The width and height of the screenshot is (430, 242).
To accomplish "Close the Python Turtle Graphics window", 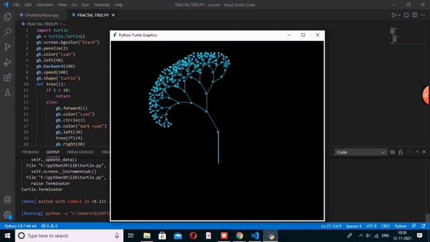I will click(318, 35).
